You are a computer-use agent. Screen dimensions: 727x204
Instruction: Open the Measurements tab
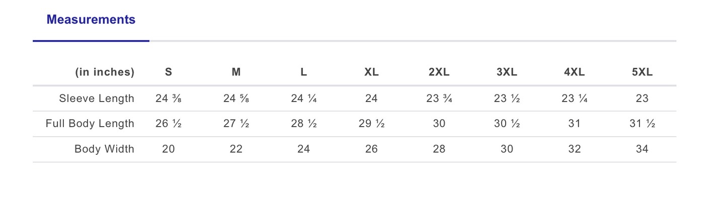pos(91,20)
